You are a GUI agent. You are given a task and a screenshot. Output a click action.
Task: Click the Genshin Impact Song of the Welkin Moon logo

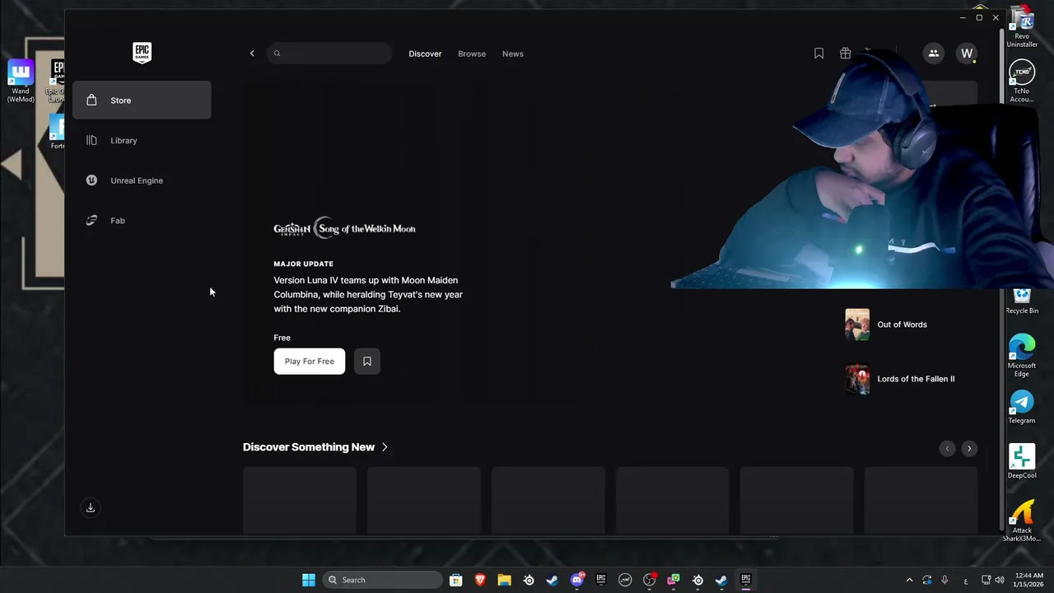tap(344, 229)
